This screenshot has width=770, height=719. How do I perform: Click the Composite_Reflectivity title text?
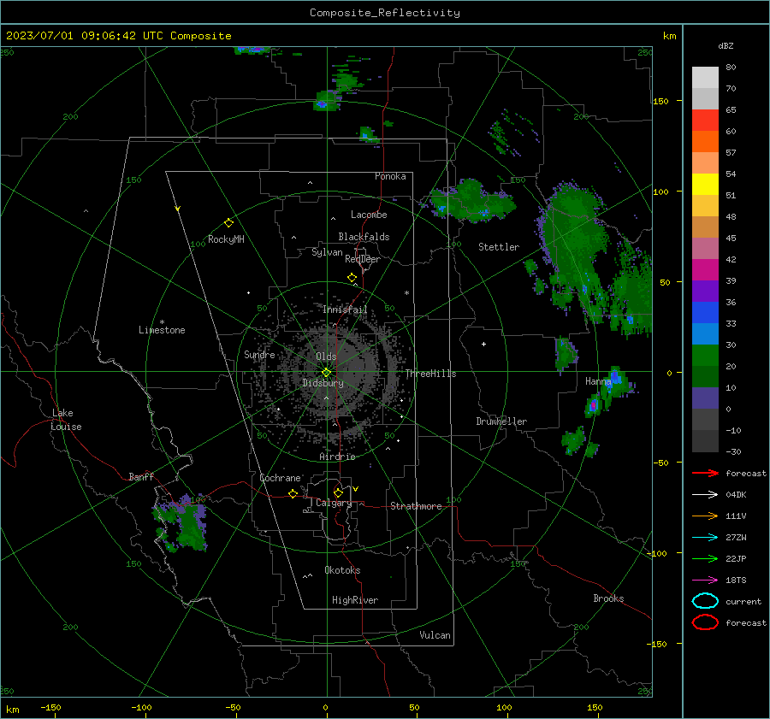(385, 13)
